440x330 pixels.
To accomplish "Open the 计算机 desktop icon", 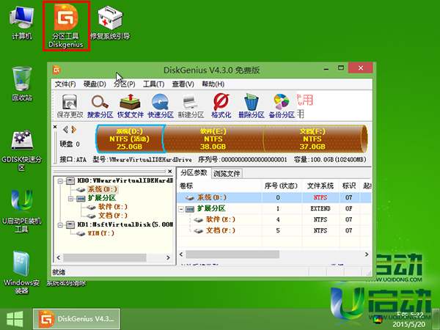I will point(22,23).
